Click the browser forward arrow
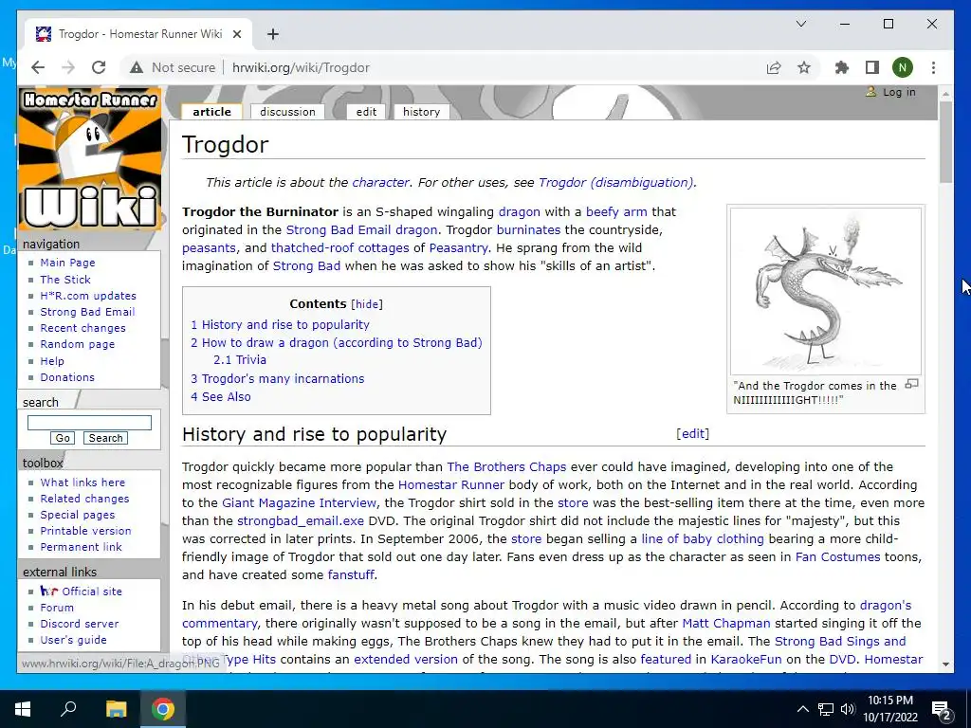Viewport: 971px width, 728px height. (x=68, y=67)
